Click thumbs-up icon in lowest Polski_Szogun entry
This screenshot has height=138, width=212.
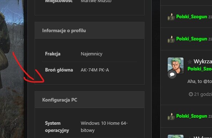(x=171, y=116)
